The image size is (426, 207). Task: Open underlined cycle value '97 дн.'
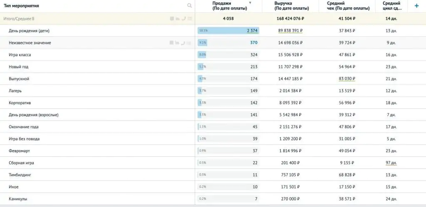click(x=391, y=163)
